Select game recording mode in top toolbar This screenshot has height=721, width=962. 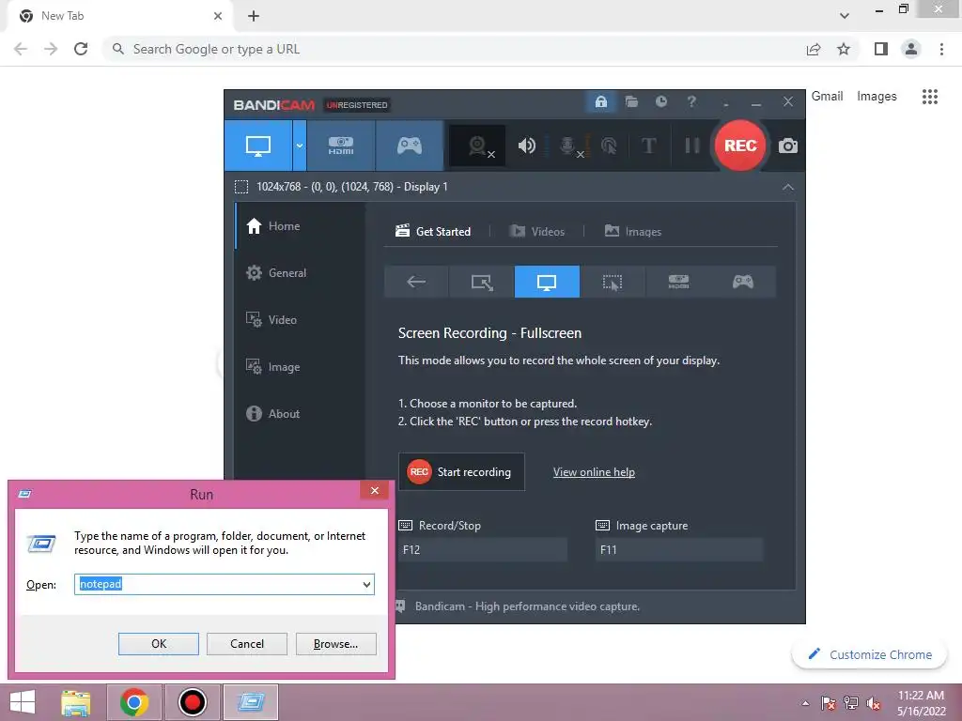pos(410,146)
